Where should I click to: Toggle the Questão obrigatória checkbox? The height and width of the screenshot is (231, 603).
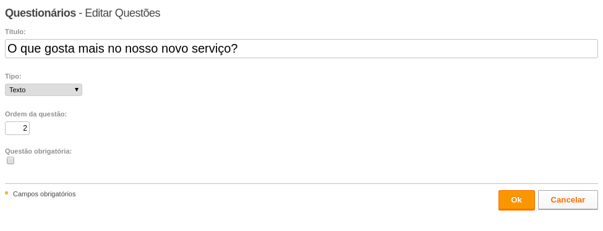click(x=11, y=160)
